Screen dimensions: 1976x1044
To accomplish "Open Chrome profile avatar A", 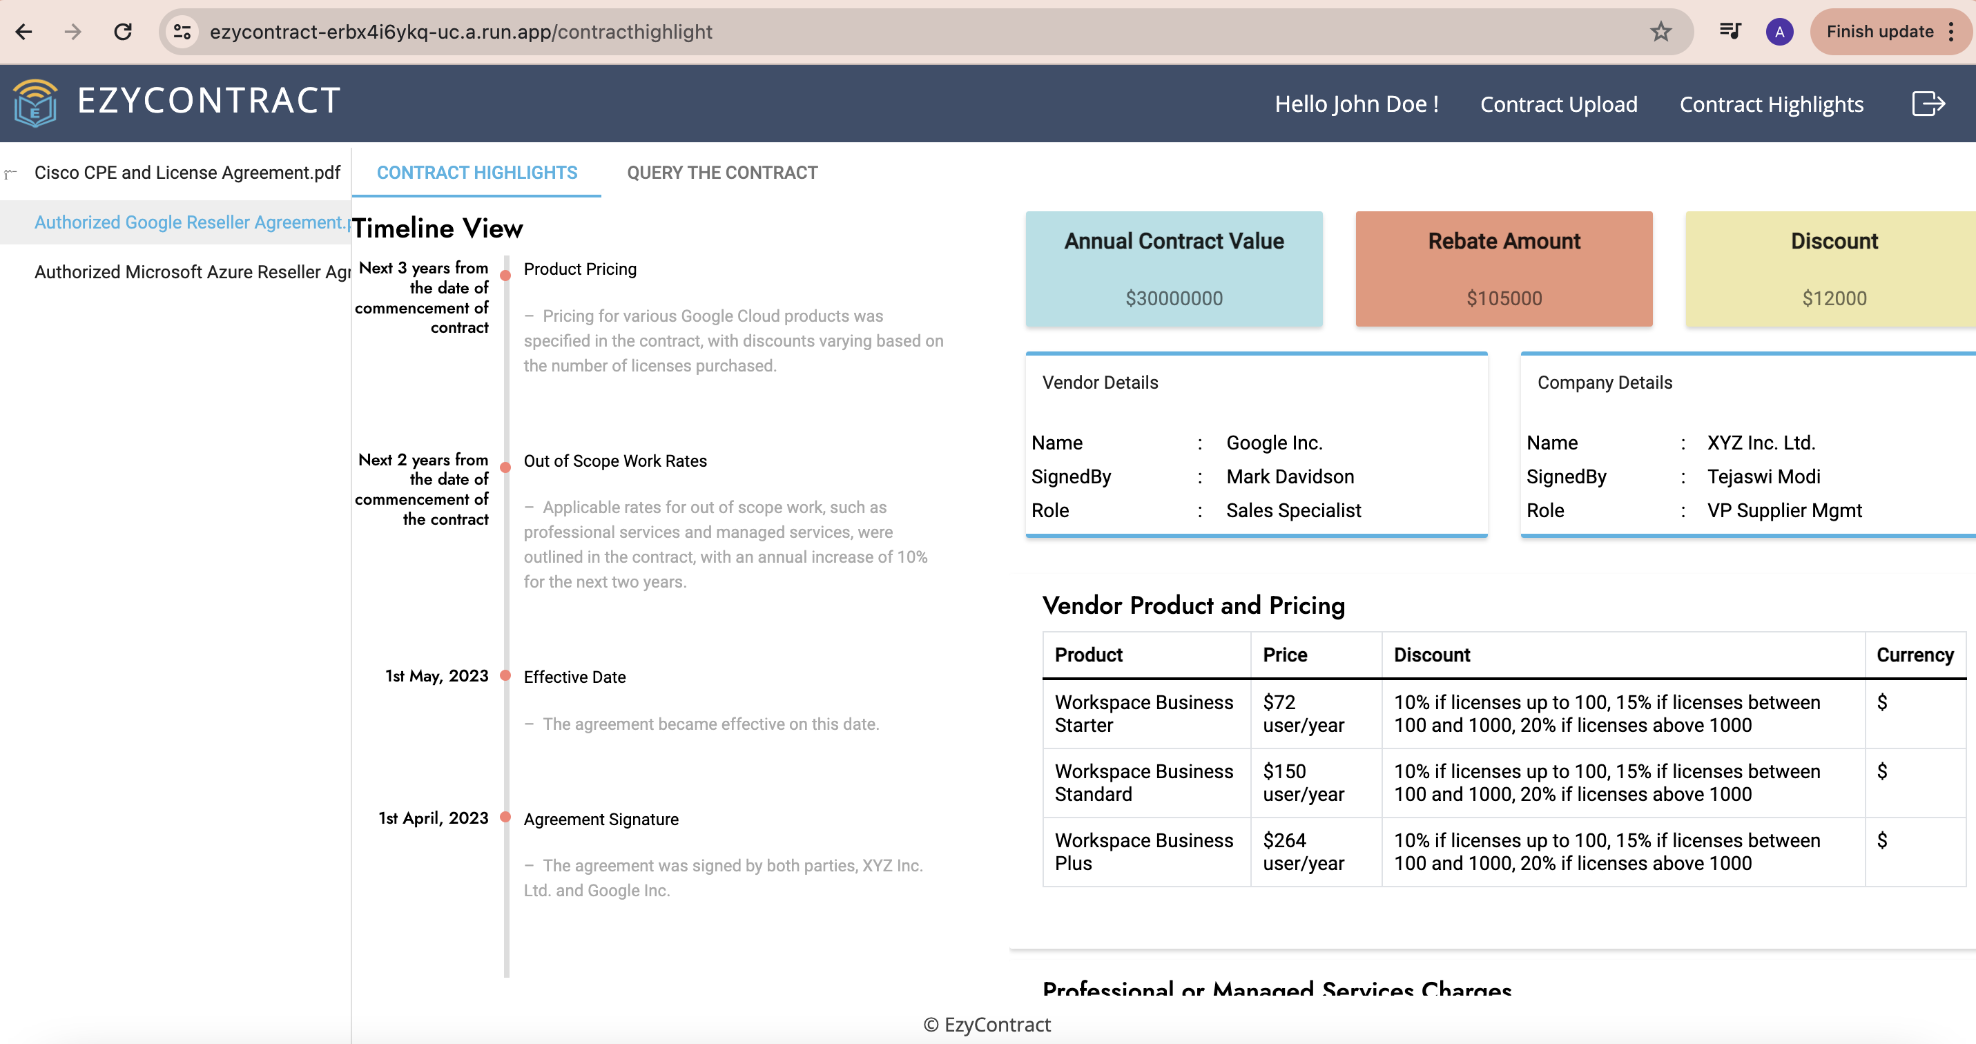I will [1779, 32].
